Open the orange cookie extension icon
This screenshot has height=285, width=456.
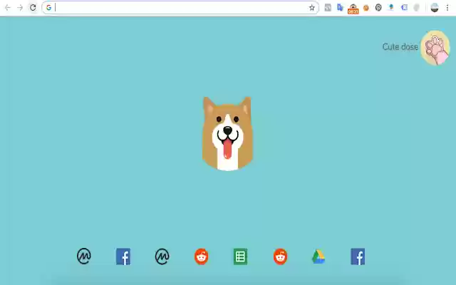[366, 8]
